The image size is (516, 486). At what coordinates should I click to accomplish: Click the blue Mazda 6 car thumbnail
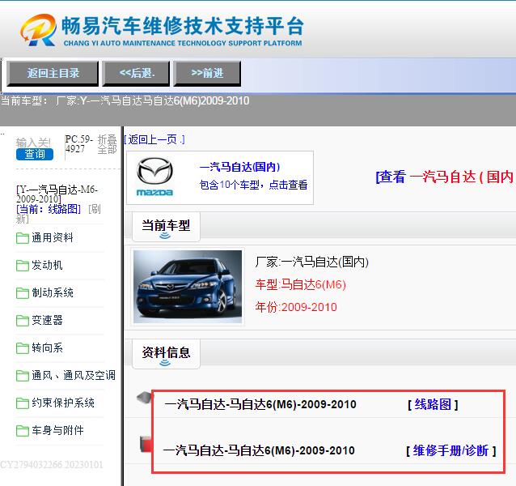point(188,287)
